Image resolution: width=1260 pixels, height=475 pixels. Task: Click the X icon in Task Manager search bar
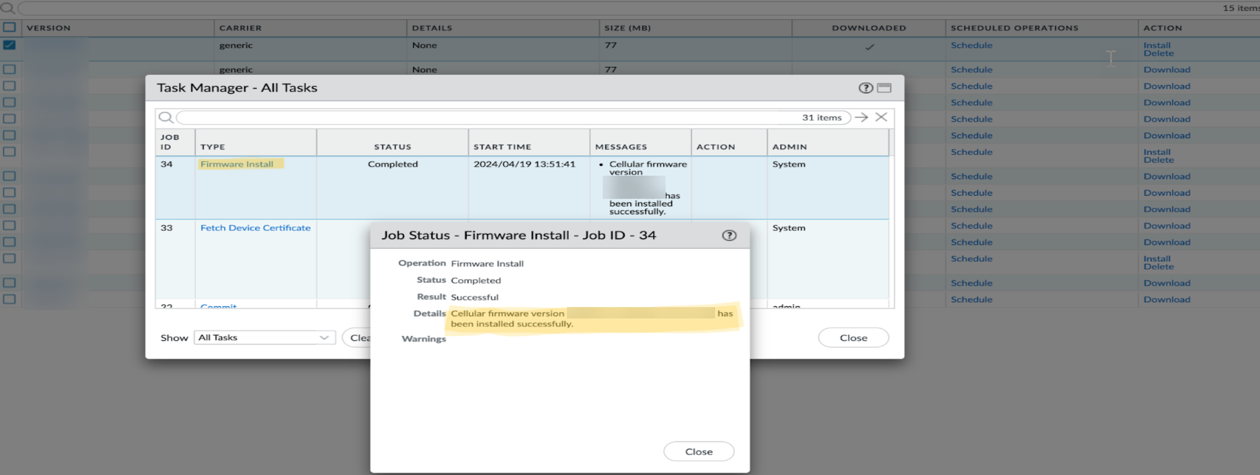[x=881, y=117]
